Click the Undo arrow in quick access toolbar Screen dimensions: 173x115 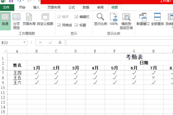point(19,1)
